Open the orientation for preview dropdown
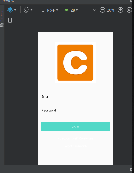134x173 pixels. 28,10
